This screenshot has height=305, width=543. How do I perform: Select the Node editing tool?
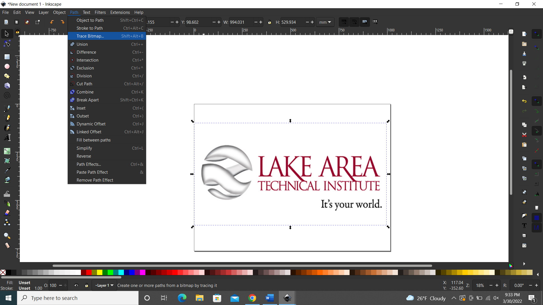coord(7,43)
